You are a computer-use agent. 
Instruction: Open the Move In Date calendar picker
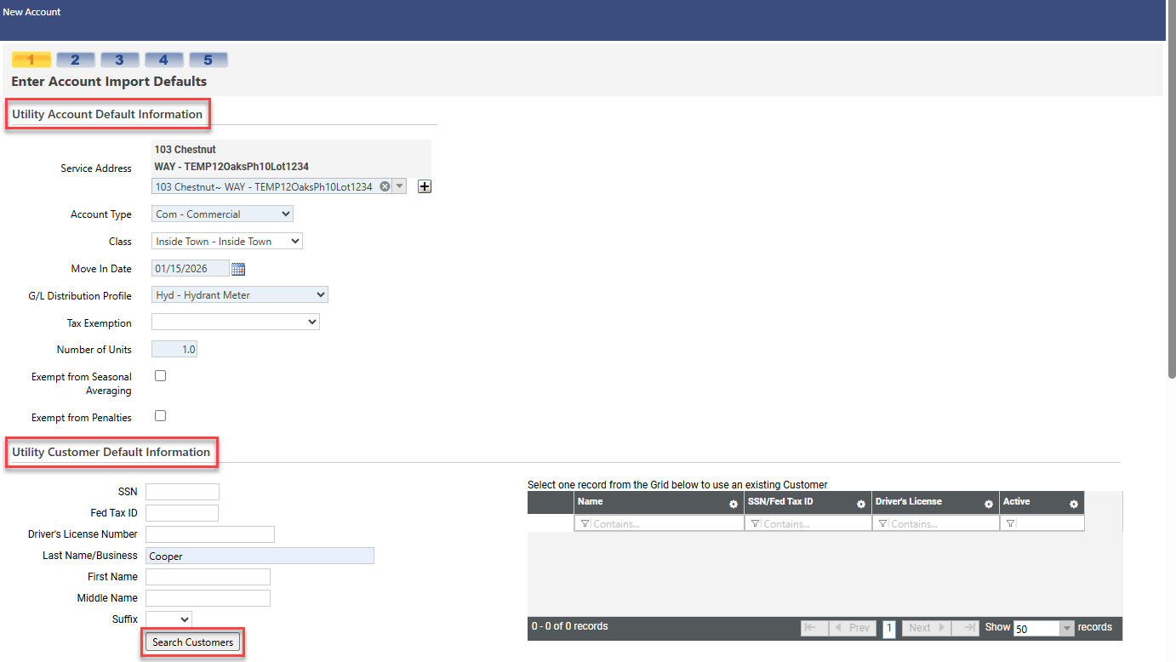pyautogui.click(x=238, y=269)
